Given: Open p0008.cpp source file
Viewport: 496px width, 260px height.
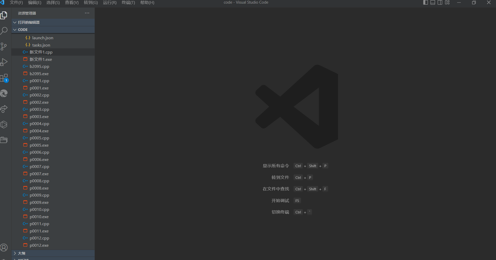Looking at the screenshot, I should [53, 181].
